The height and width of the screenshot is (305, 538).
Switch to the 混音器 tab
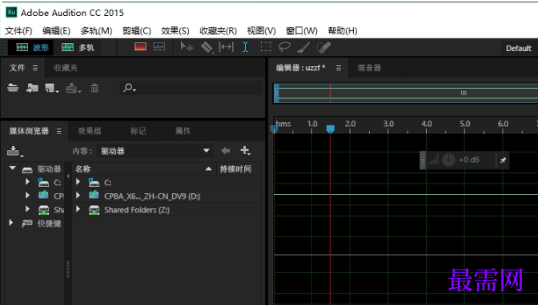pos(369,68)
